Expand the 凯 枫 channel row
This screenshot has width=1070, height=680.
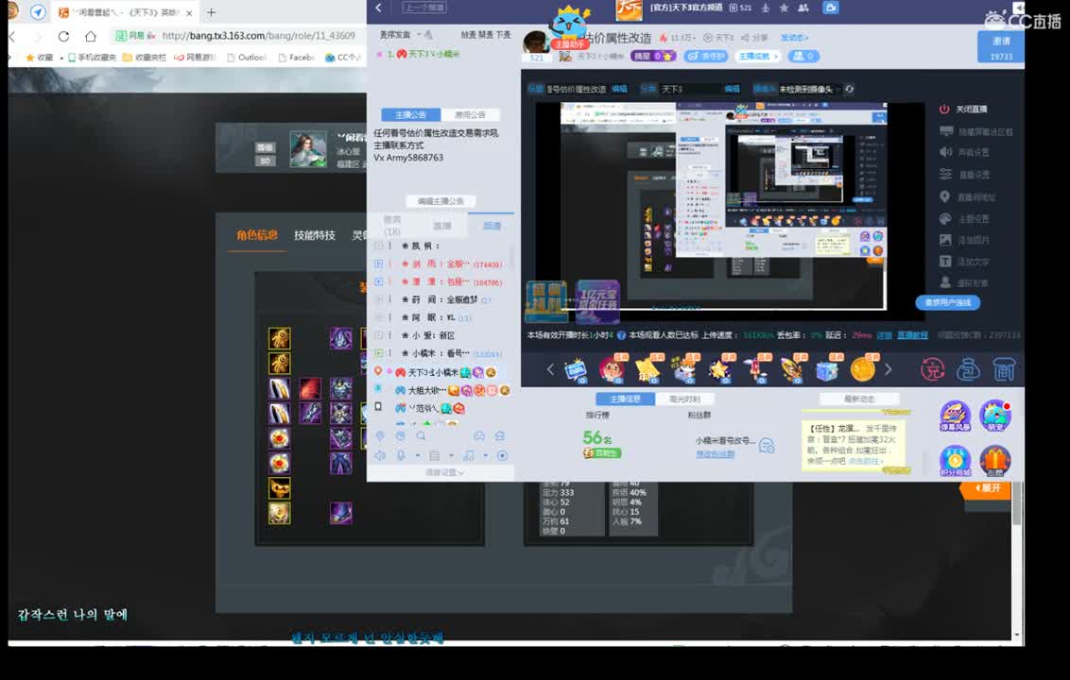379,246
